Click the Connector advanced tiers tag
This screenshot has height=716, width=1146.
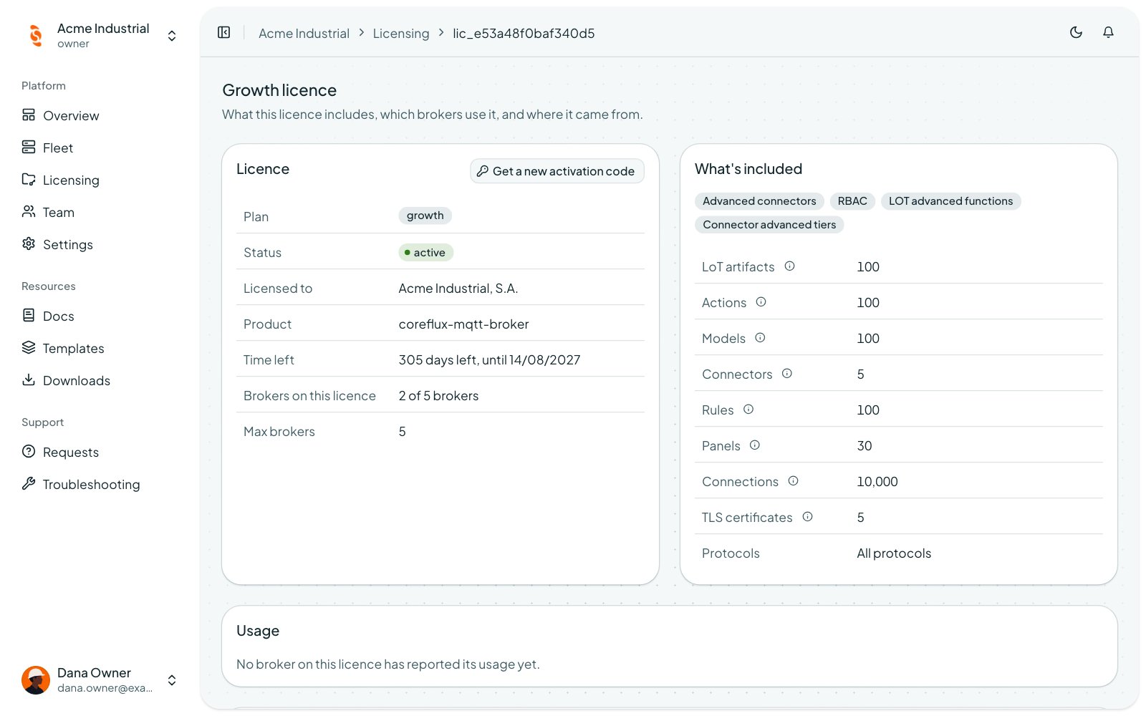click(x=769, y=225)
